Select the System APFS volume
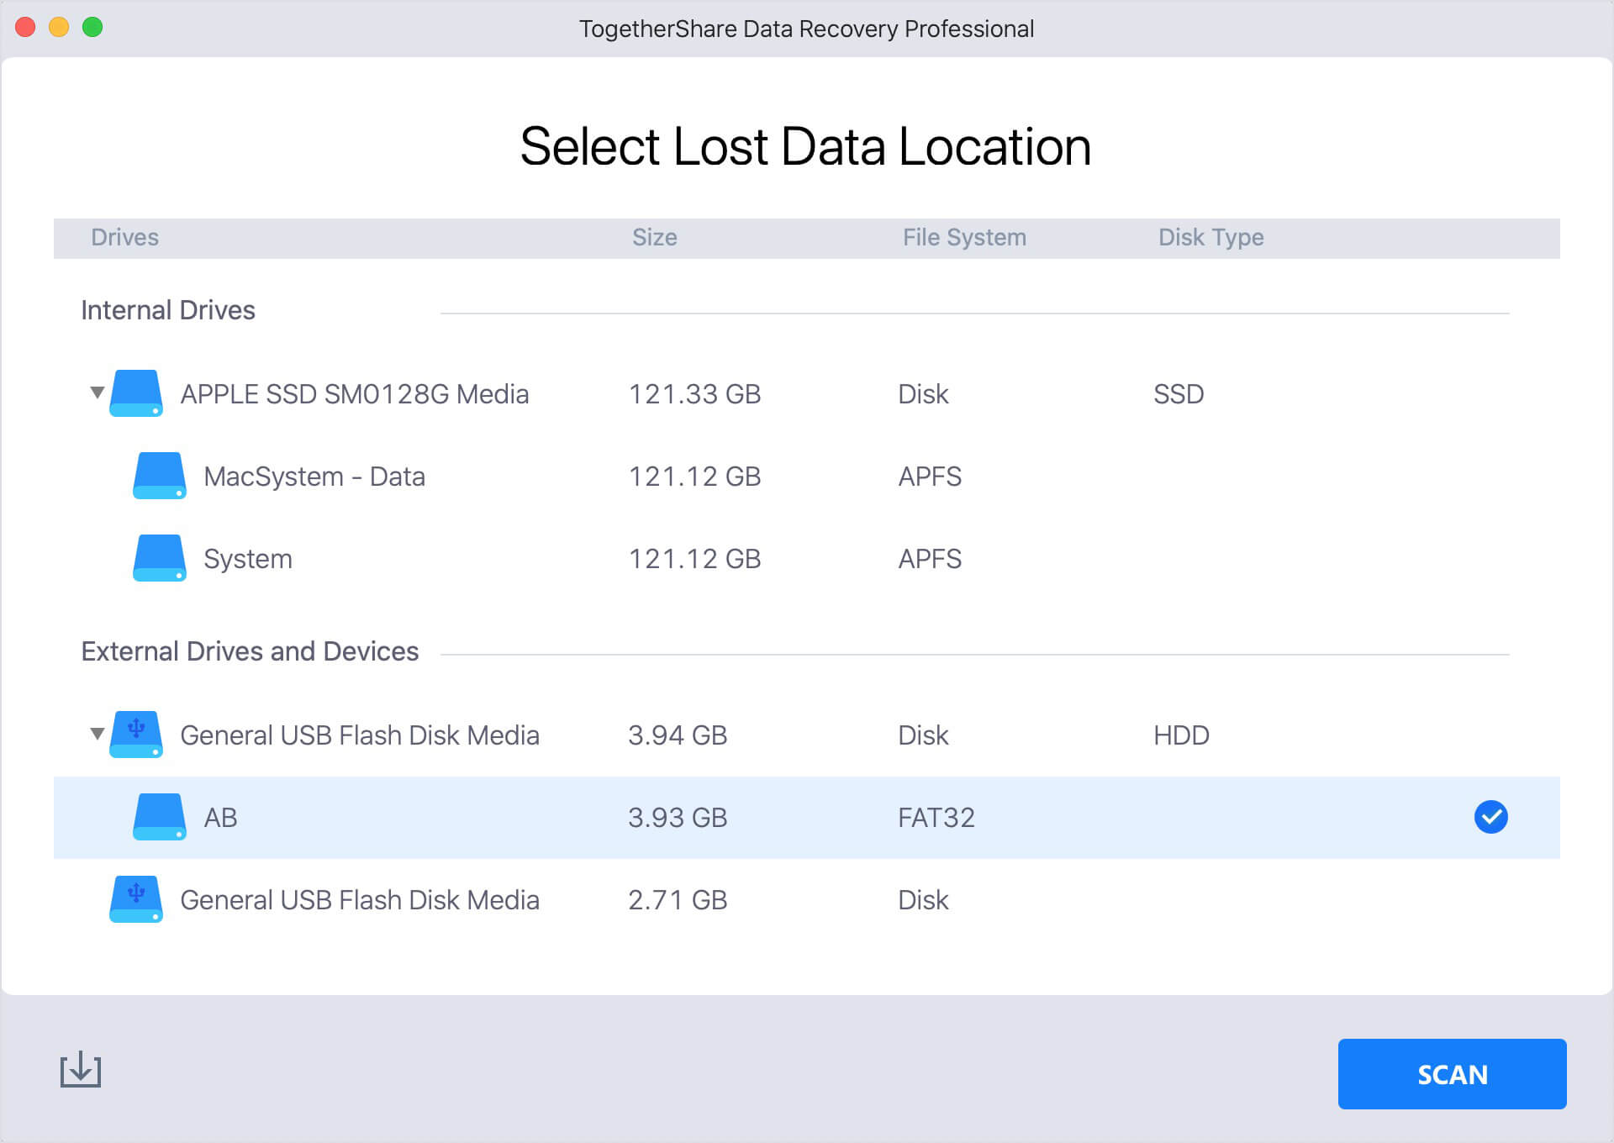The image size is (1614, 1143). tap(248, 559)
